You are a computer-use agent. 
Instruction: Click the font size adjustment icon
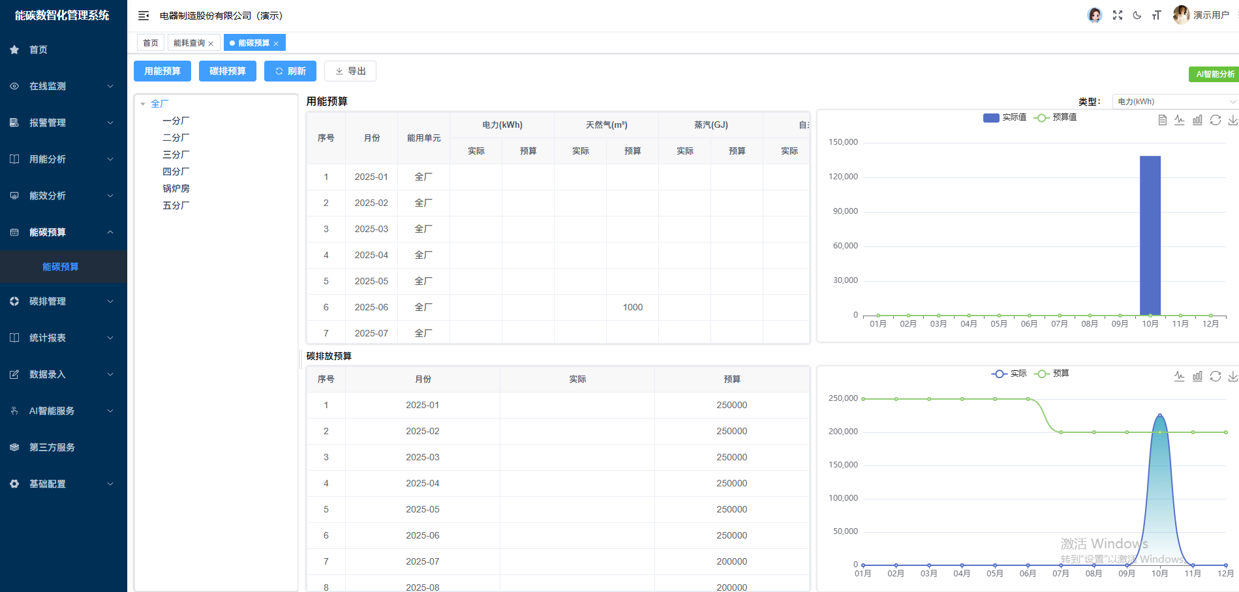[1156, 15]
